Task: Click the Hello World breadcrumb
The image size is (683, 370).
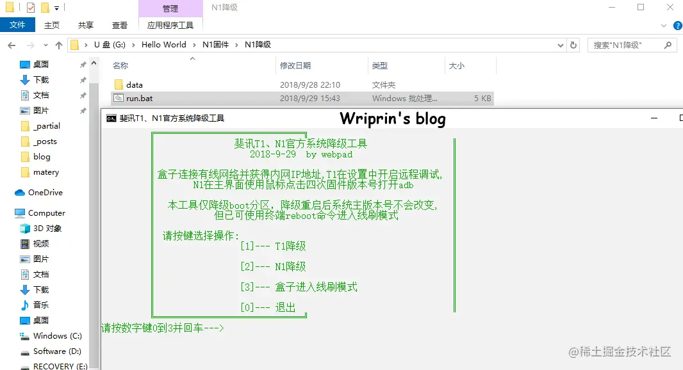Action: 164,44
